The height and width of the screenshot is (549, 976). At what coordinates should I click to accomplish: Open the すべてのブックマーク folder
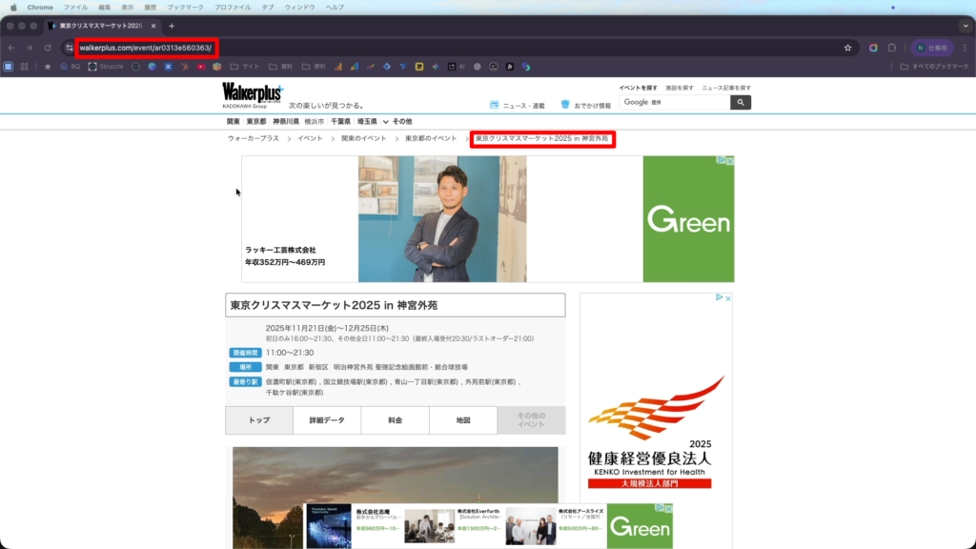933,67
